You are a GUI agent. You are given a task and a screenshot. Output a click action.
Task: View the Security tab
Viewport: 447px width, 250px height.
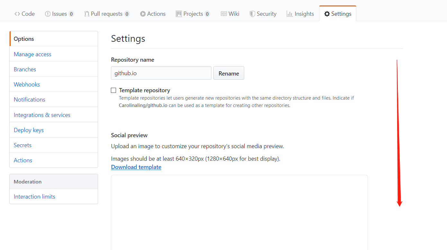263,14
